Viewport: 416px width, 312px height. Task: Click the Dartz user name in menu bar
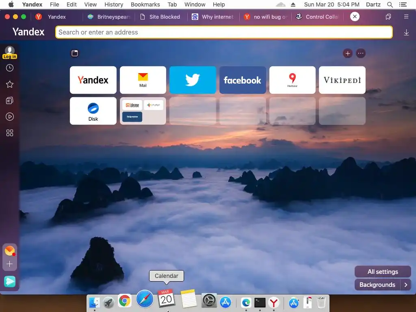tap(373, 4)
